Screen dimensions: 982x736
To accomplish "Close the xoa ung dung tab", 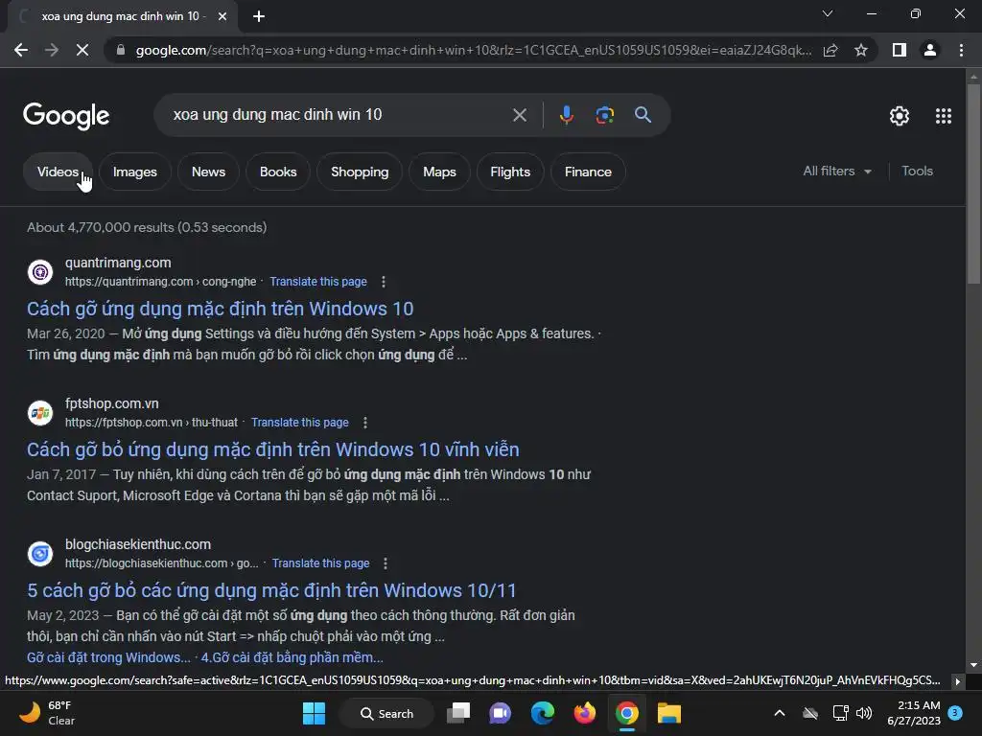I will [222, 17].
